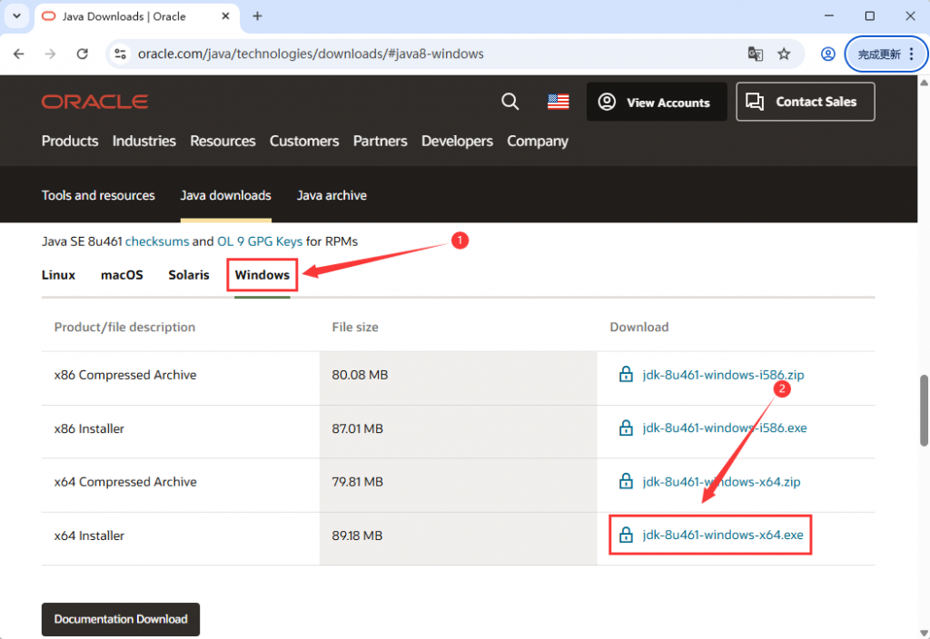Image resolution: width=930 pixels, height=639 pixels.
Task: Open the View Accounts button
Action: click(656, 103)
